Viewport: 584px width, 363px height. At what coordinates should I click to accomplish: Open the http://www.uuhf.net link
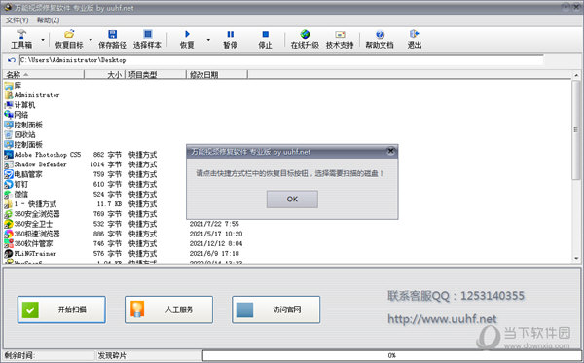[x=442, y=318]
